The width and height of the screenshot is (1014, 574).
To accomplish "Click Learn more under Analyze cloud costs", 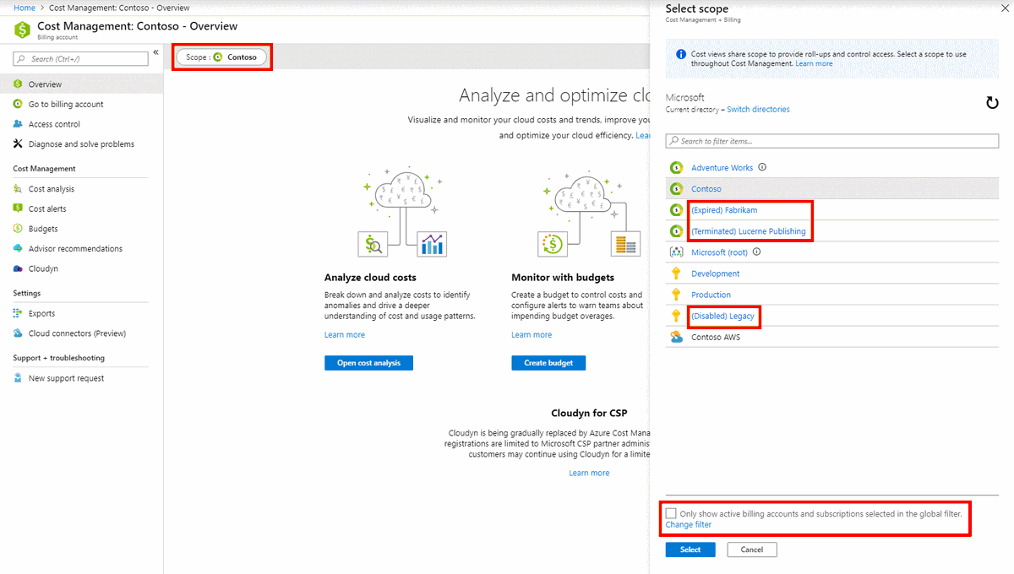I will tap(345, 335).
